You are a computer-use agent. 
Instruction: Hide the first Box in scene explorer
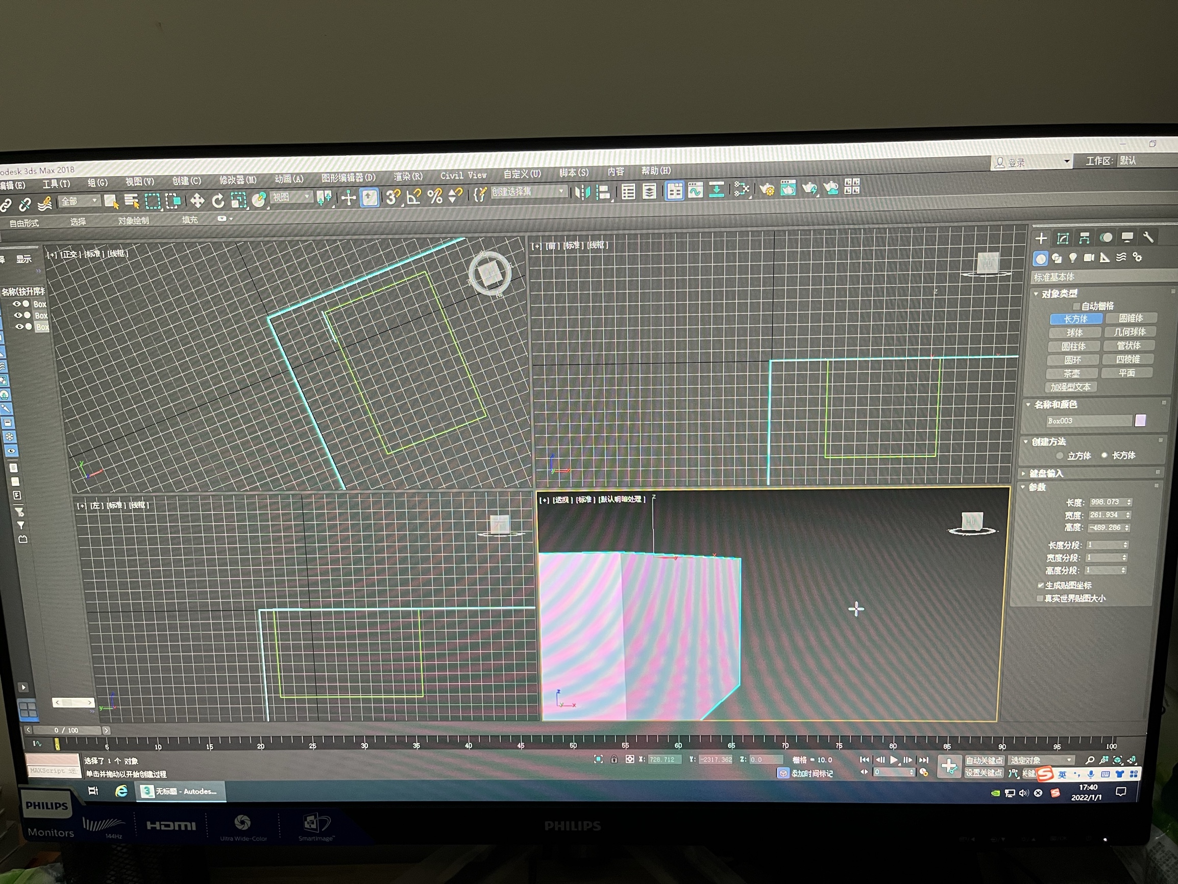17,304
